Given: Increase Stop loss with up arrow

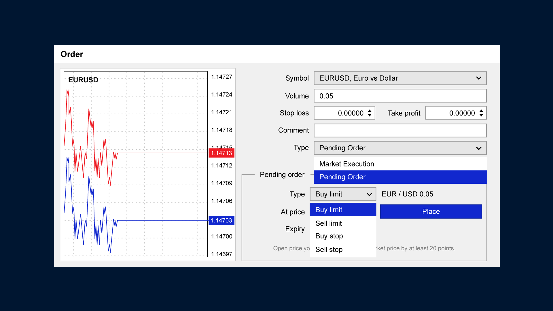Looking at the screenshot, I should click(370, 111).
